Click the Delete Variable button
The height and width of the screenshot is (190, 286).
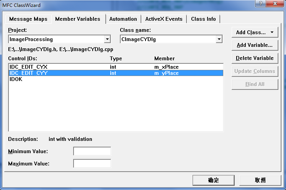point(255,58)
